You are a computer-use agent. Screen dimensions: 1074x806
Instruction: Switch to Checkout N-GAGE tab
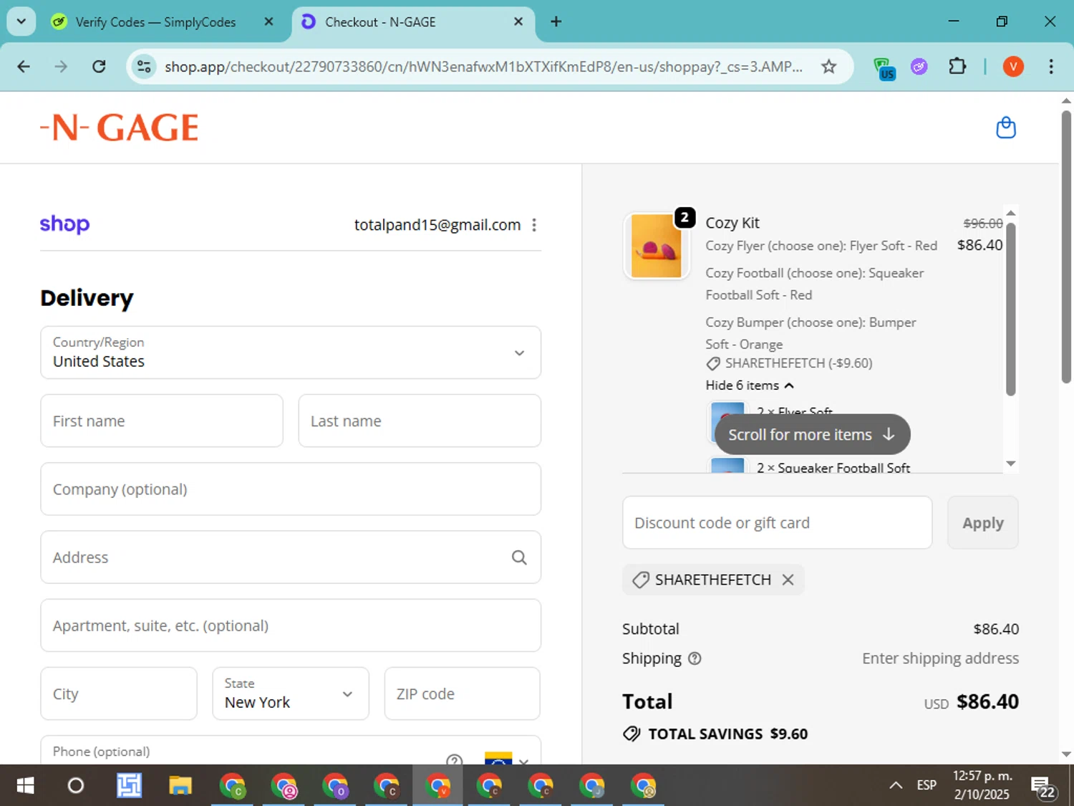413,21
